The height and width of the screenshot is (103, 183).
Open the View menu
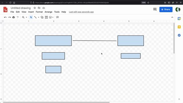24,12
